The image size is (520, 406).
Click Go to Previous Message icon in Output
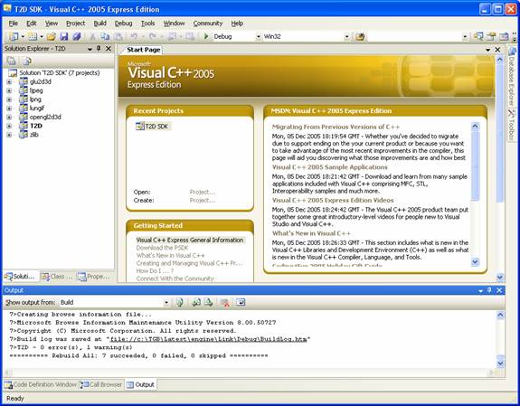[x=196, y=302]
